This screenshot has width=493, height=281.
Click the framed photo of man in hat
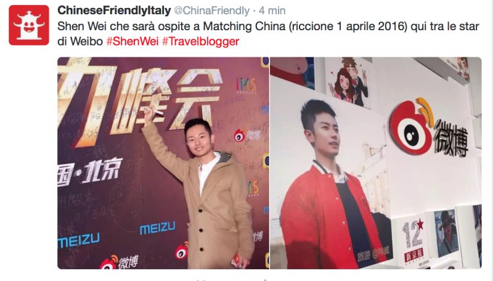coord(446,232)
